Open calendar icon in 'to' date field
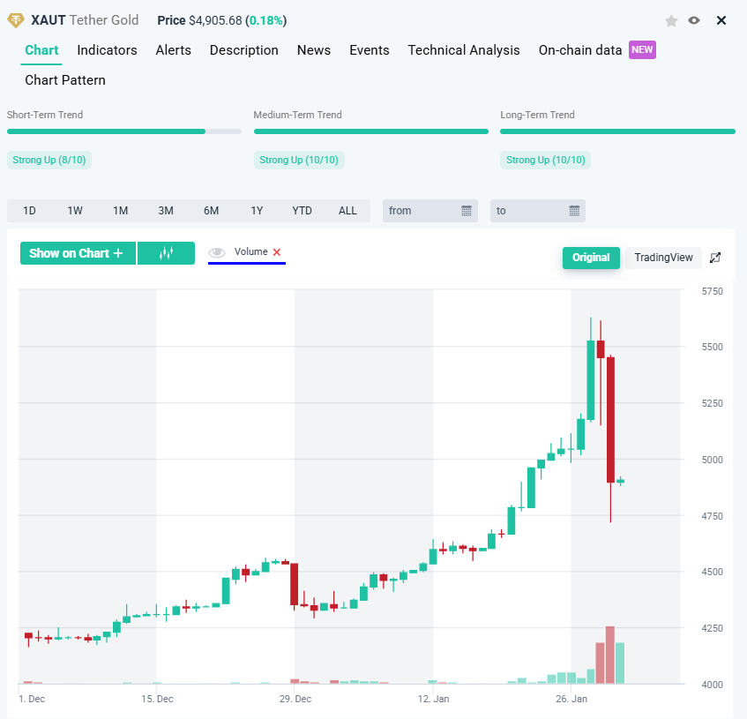Image resolution: width=747 pixels, height=719 pixels. (574, 211)
